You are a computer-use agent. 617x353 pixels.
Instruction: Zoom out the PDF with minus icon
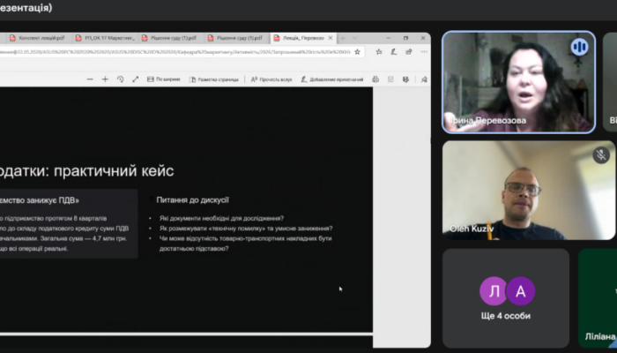coord(90,79)
